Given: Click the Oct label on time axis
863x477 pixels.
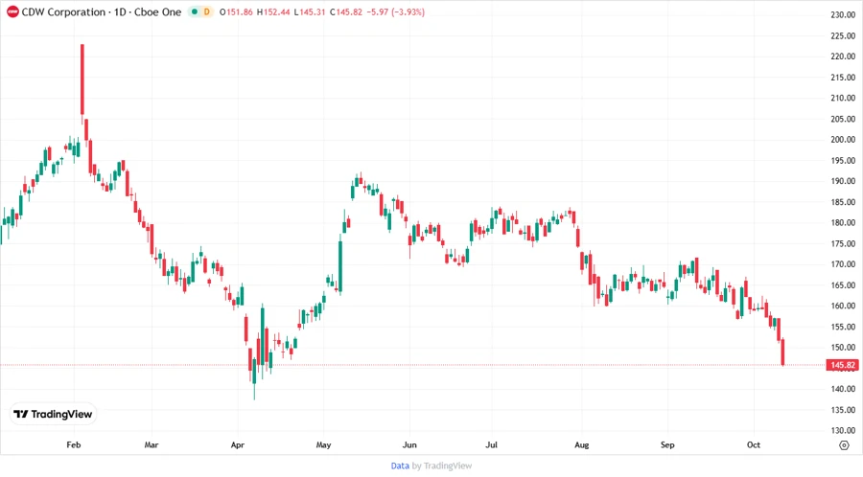Looking at the screenshot, I should click(754, 444).
